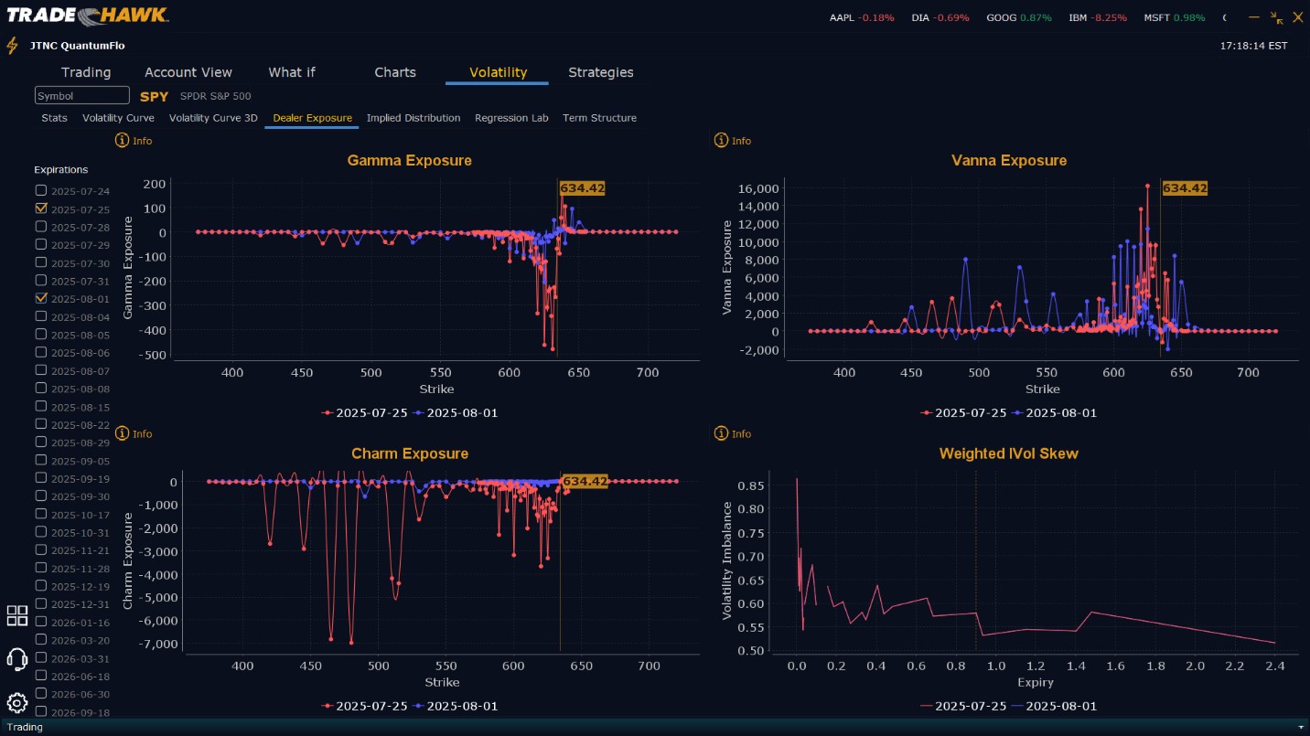Enable the 2025-07-24 expiration checkbox
This screenshot has height=736, width=1310.
[x=40, y=190]
